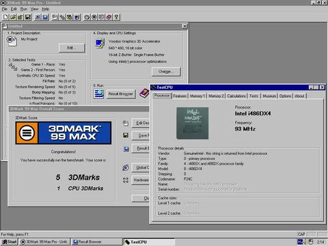Click the green folder icon left of Save
The image size is (328, 246).
(20, 17)
